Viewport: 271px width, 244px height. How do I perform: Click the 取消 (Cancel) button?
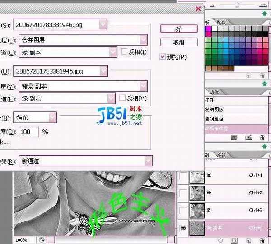point(178,42)
